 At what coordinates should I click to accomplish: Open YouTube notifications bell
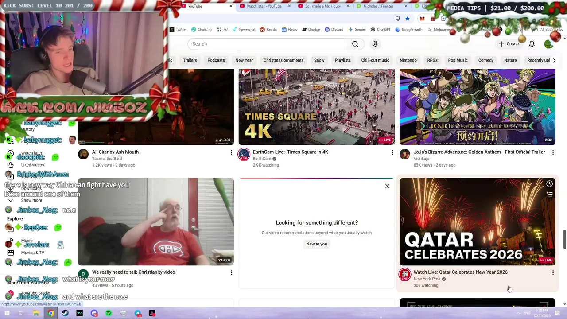click(x=532, y=44)
